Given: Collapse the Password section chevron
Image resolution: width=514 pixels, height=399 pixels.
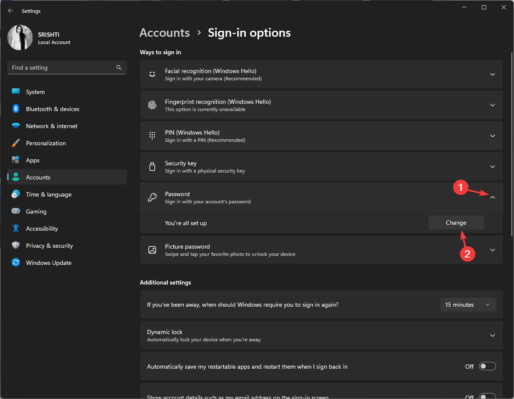Looking at the screenshot, I should (x=493, y=197).
